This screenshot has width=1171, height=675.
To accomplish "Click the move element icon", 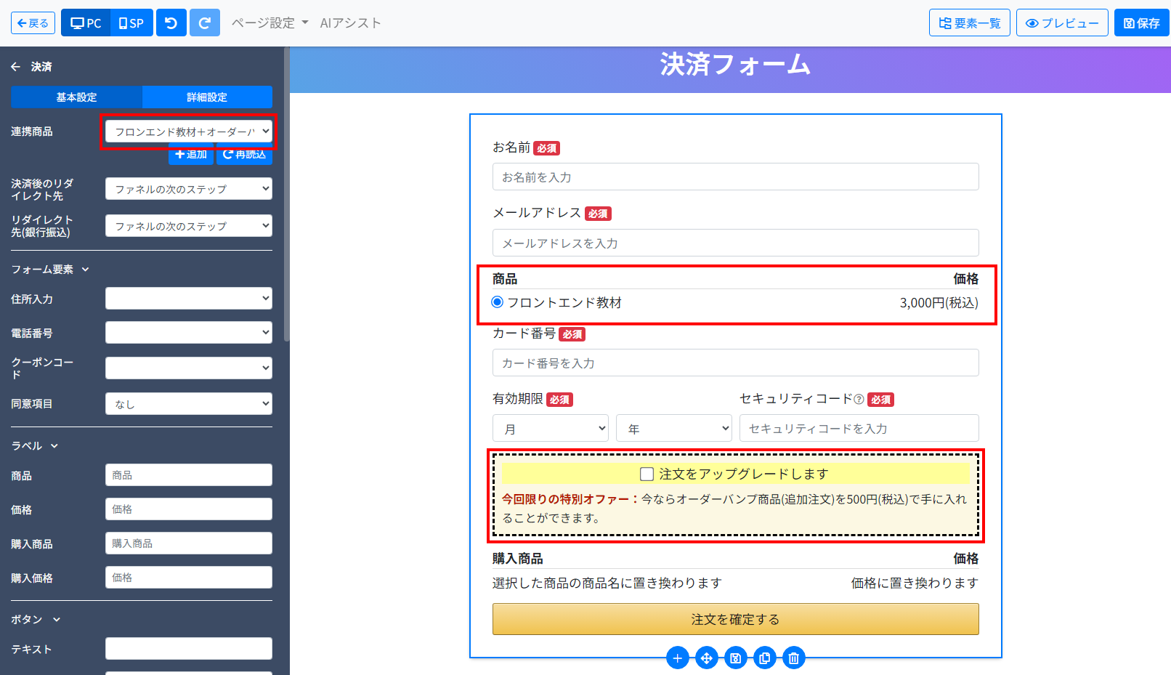I will 706,658.
